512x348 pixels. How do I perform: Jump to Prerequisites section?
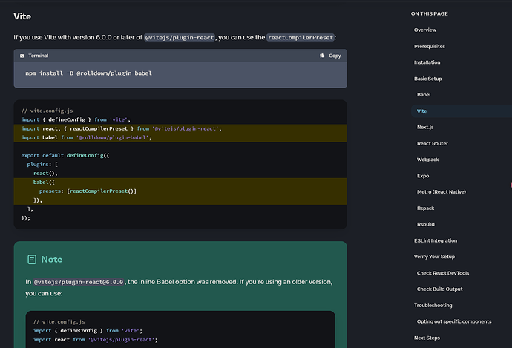pos(430,46)
